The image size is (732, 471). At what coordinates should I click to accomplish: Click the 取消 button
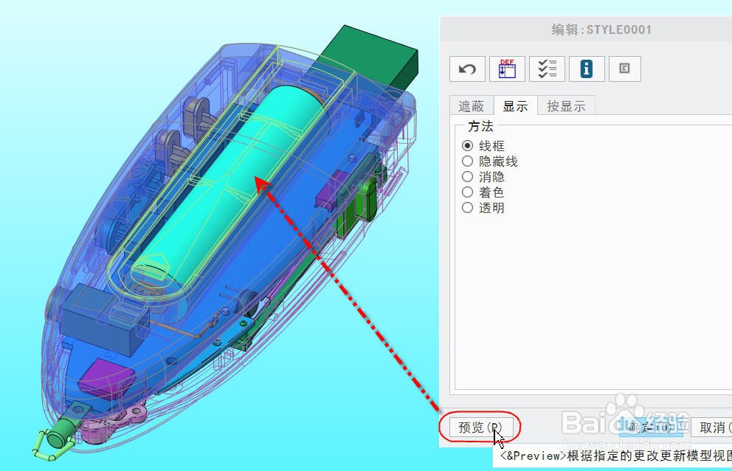tap(711, 428)
